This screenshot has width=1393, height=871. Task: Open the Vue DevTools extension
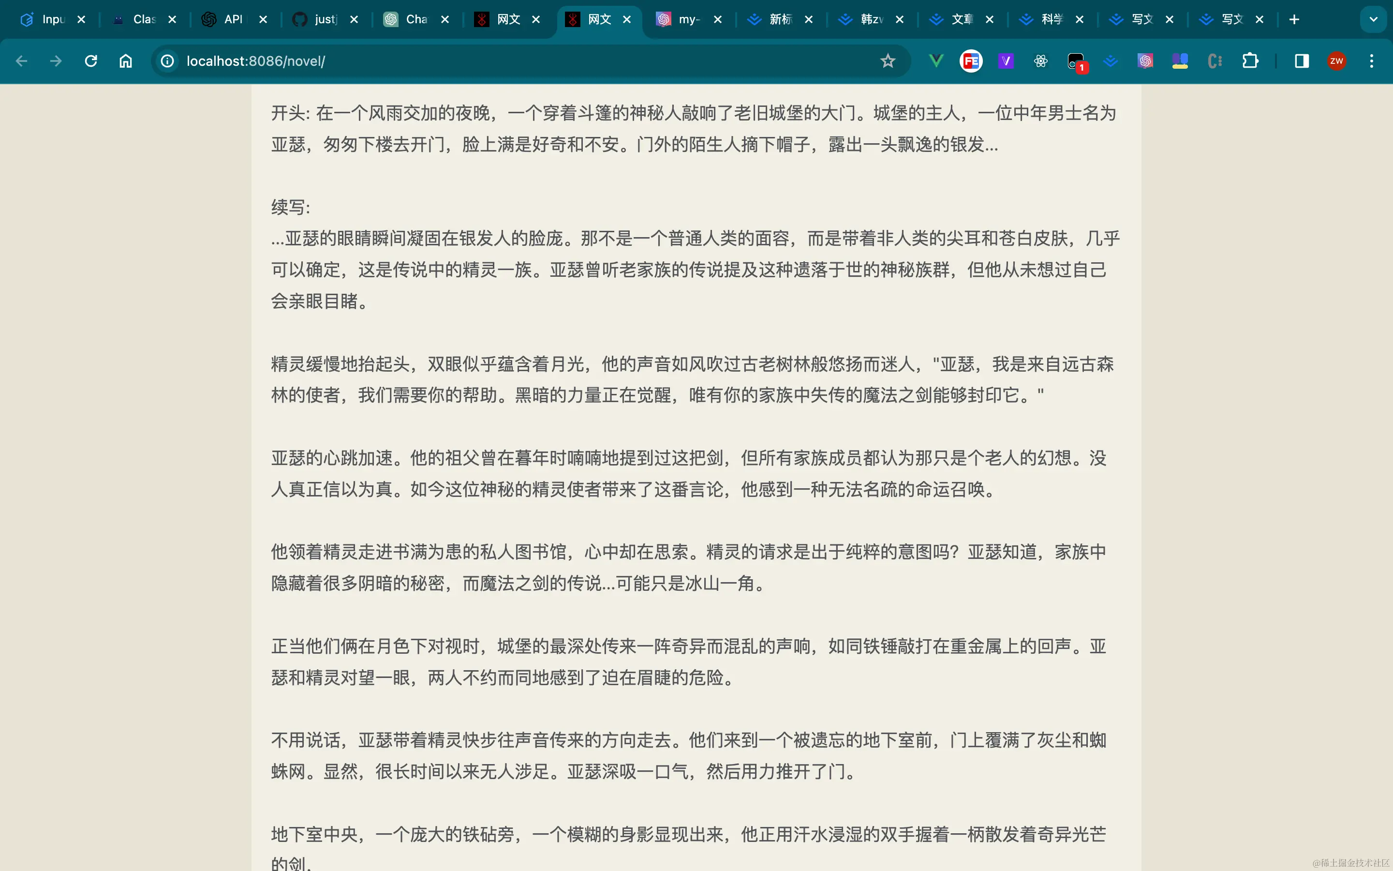[x=936, y=60]
